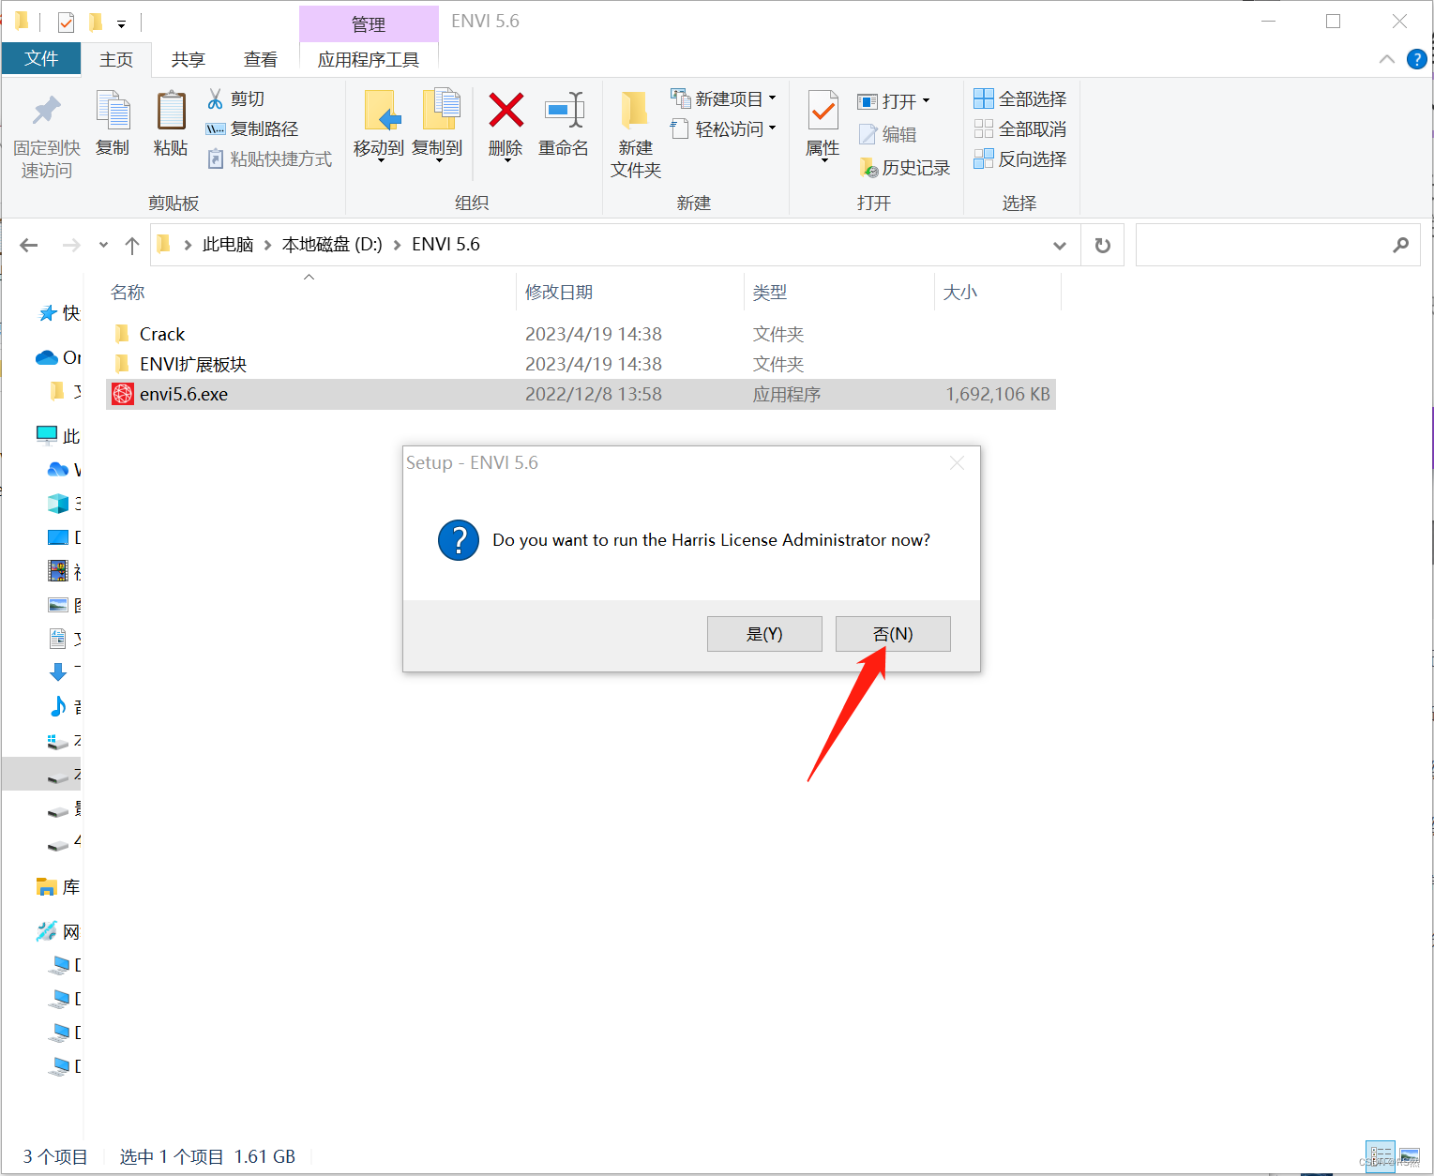This screenshot has height=1176, width=1434.
Task: Click the Copy to (复制到) icon
Action: click(441, 110)
